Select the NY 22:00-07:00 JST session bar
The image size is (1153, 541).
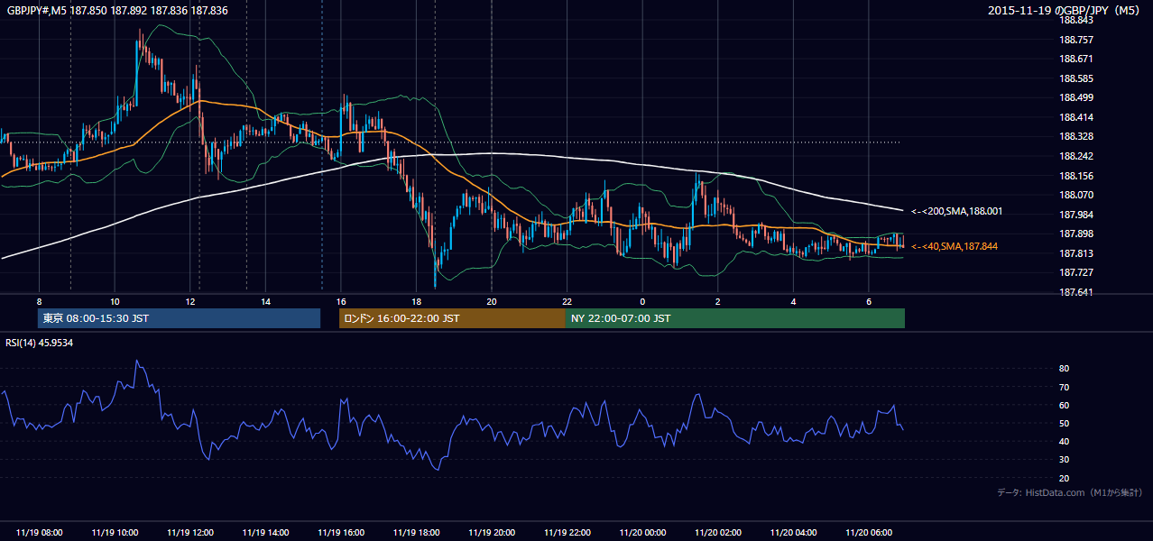coord(735,318)
